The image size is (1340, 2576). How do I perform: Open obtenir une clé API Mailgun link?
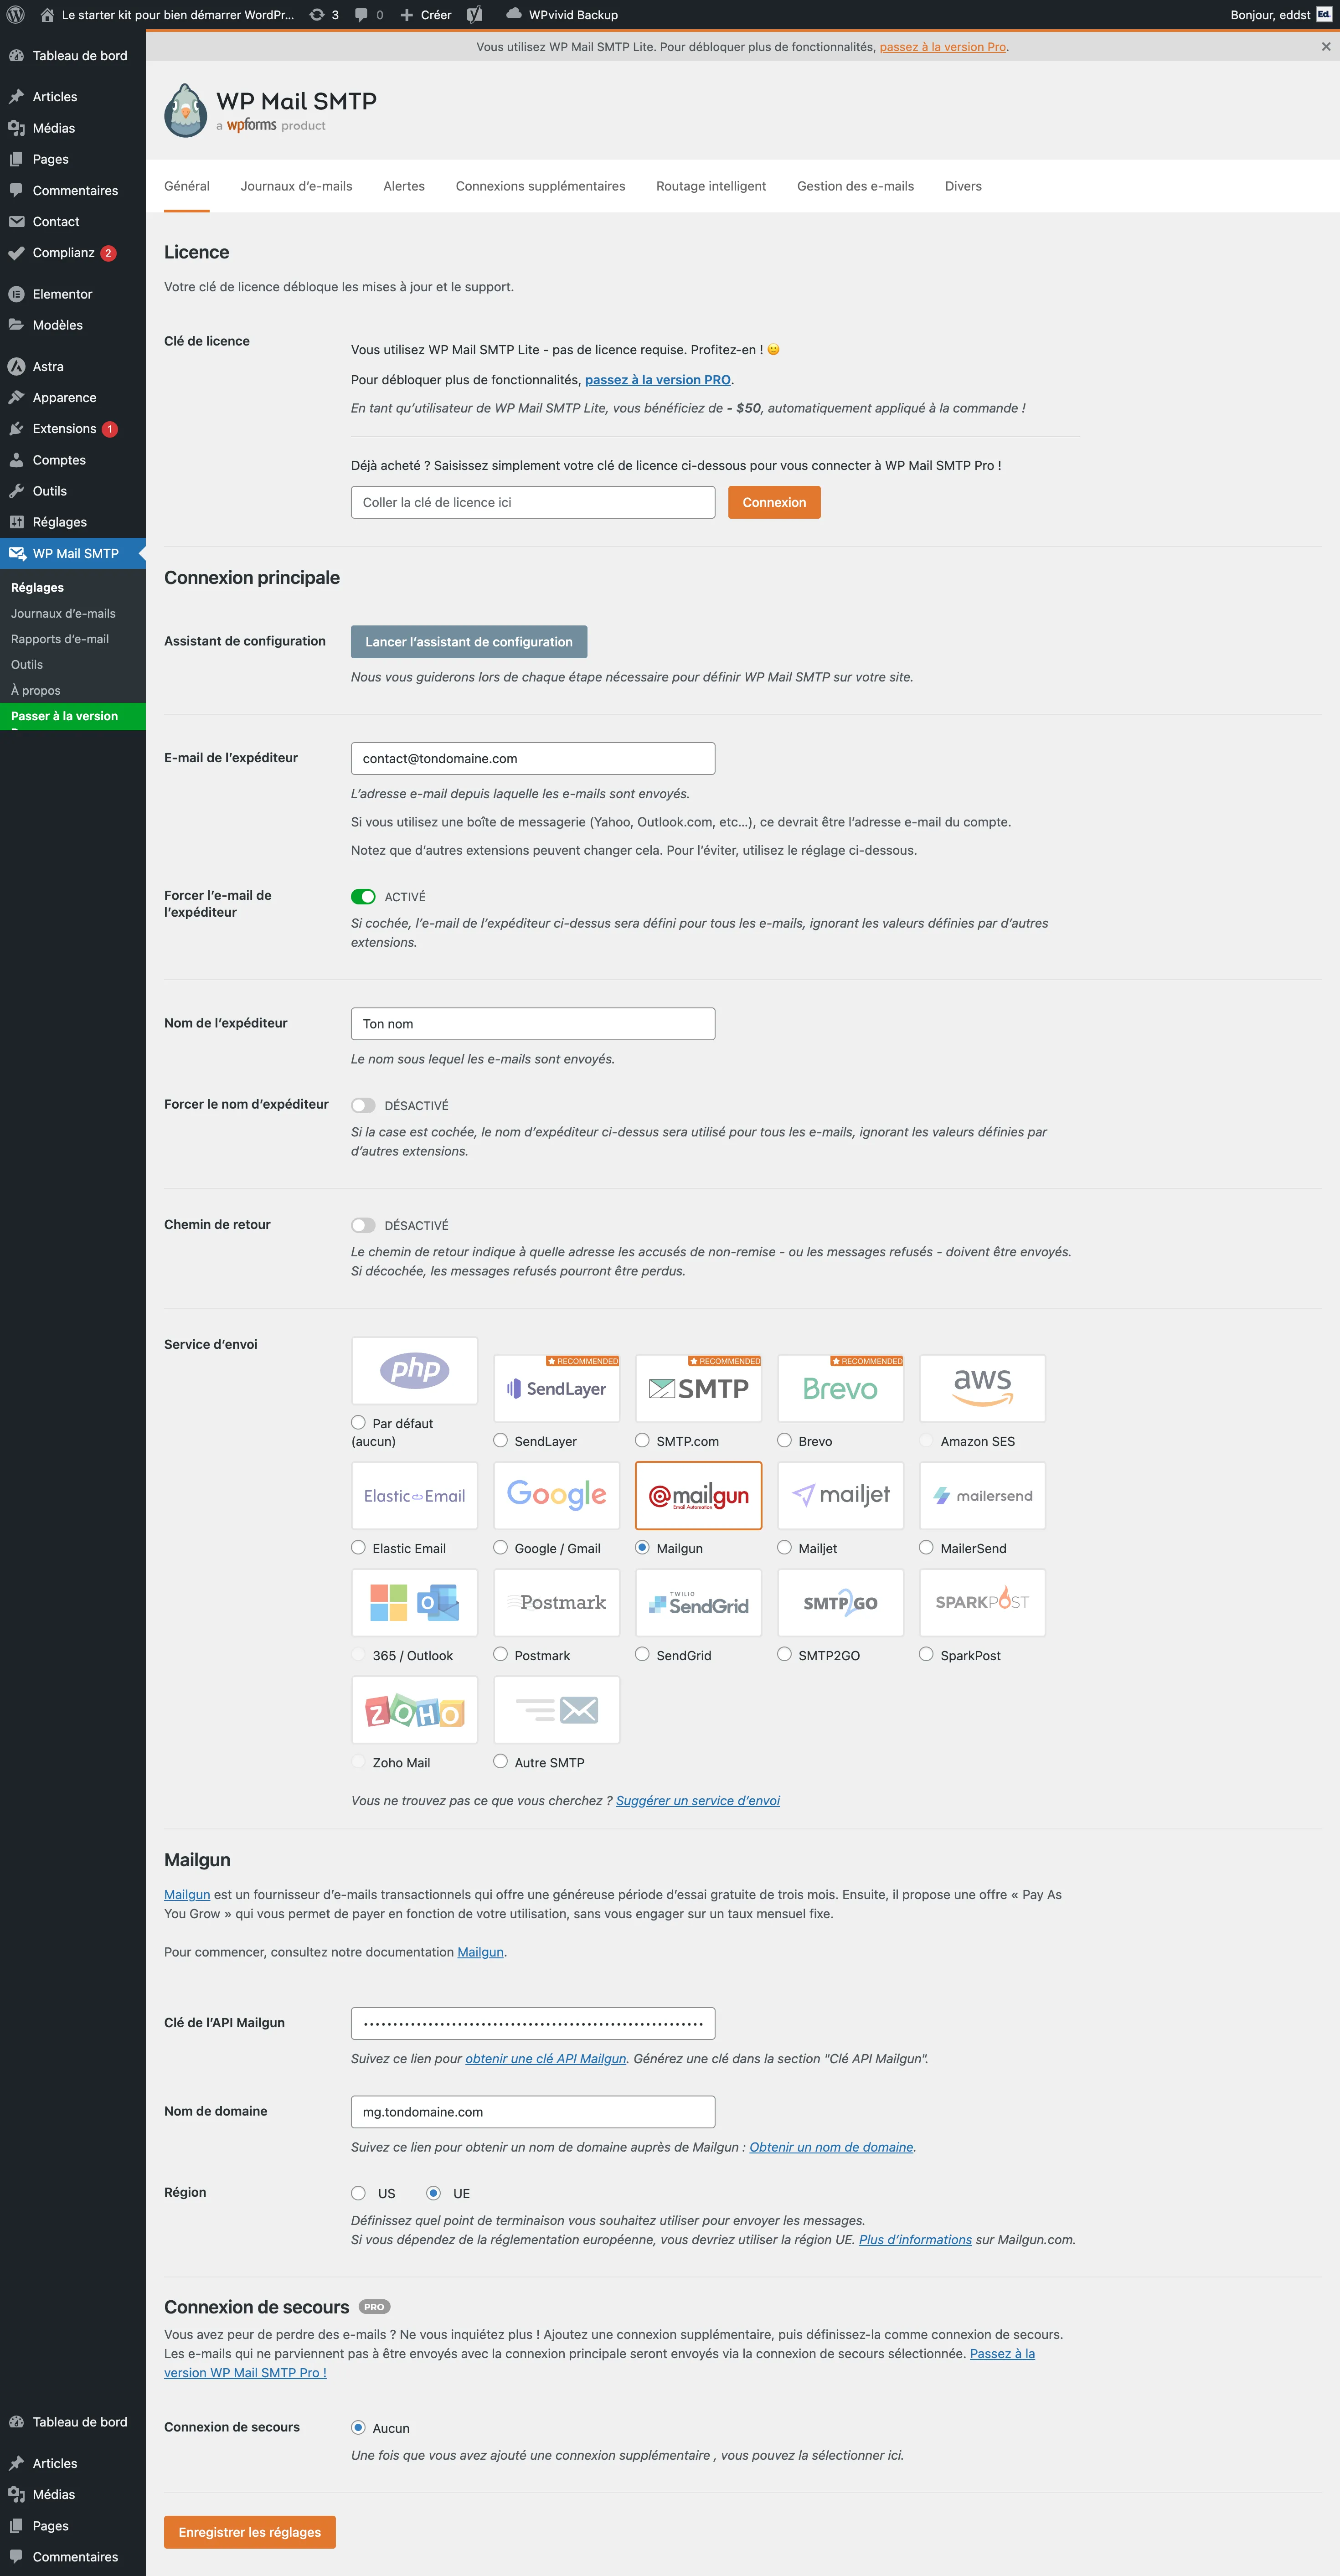coord(546,2058)
